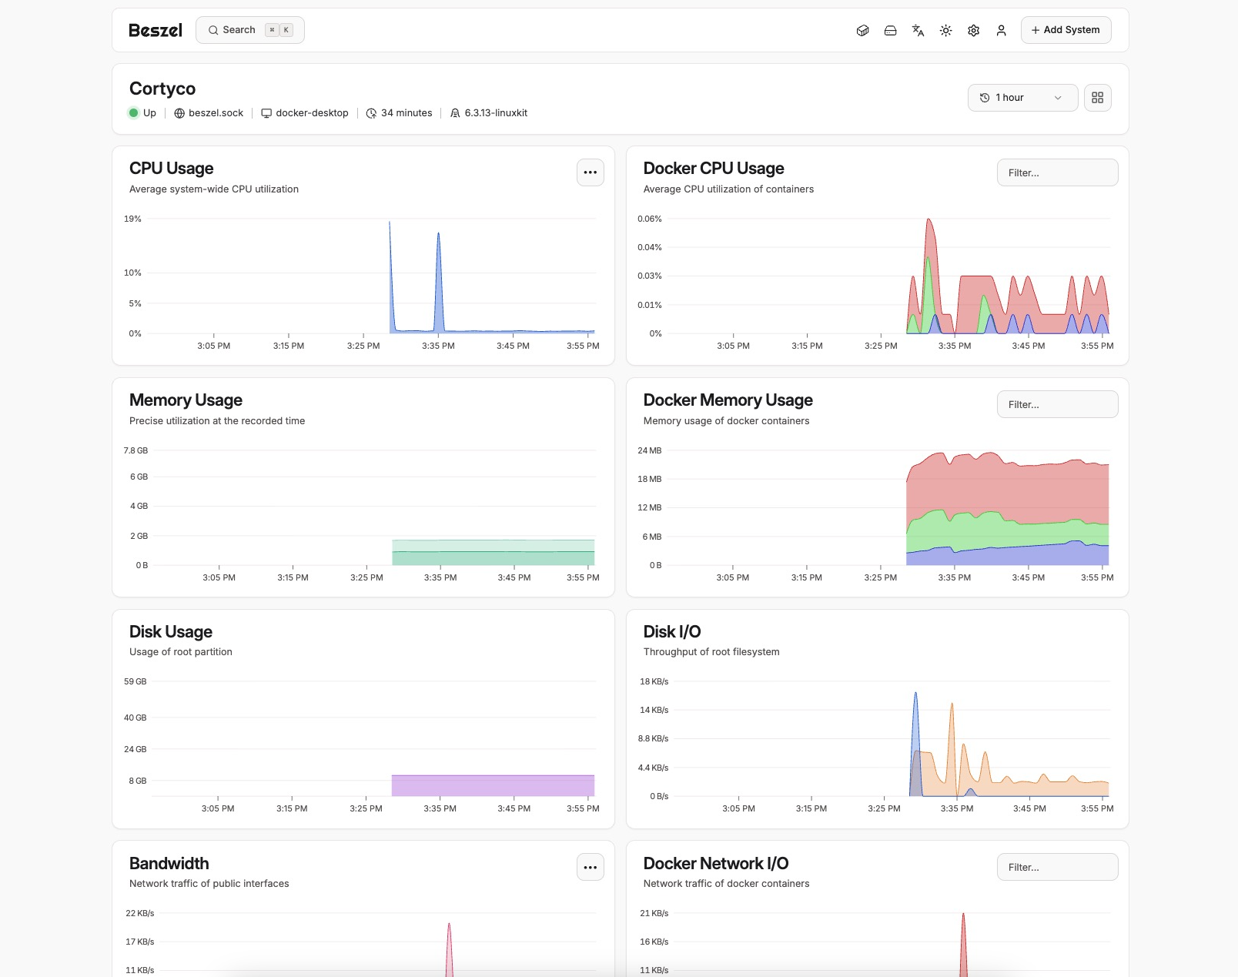Click the uptime clock icon beside 34 minutes
This screenshot has height=977, width=1238.
tap(371, 113)
